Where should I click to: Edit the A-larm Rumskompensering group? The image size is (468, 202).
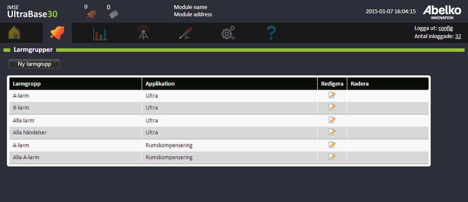click(332, 145)
